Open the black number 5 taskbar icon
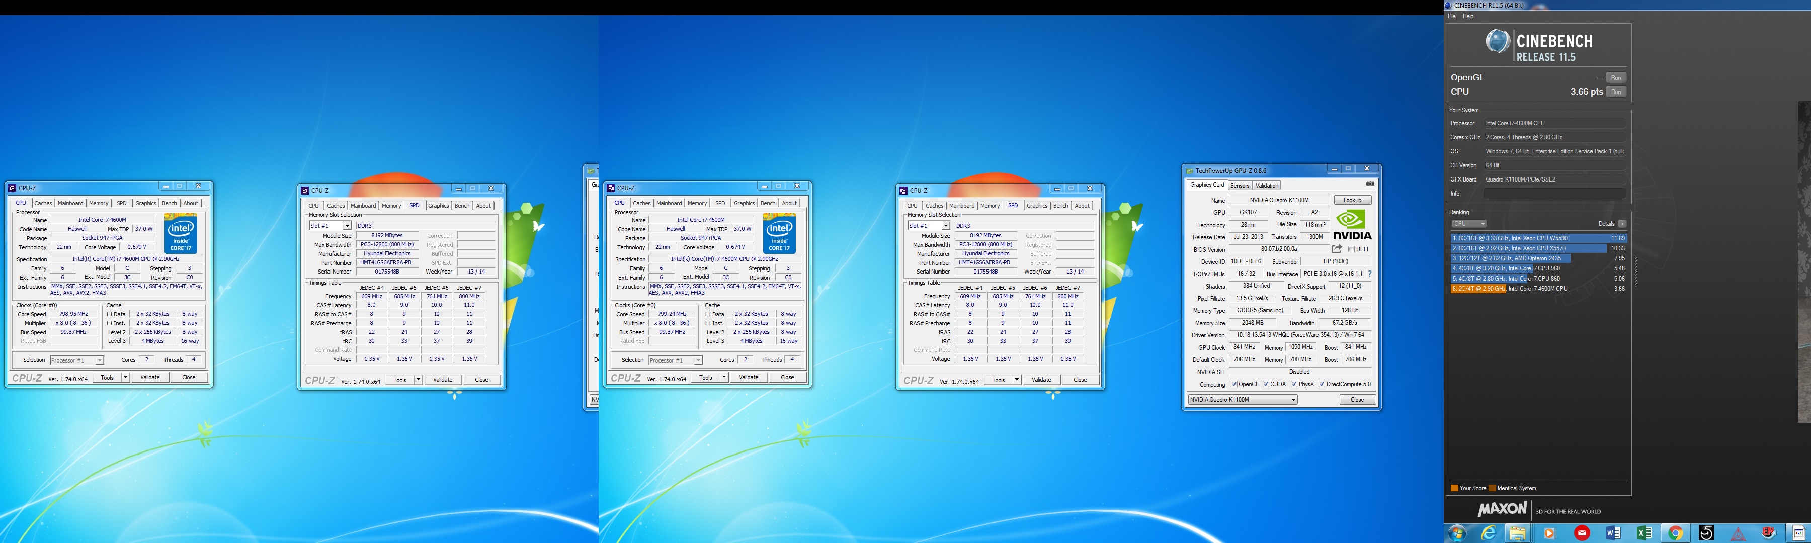1811x543 pixels. (1706, 533)
